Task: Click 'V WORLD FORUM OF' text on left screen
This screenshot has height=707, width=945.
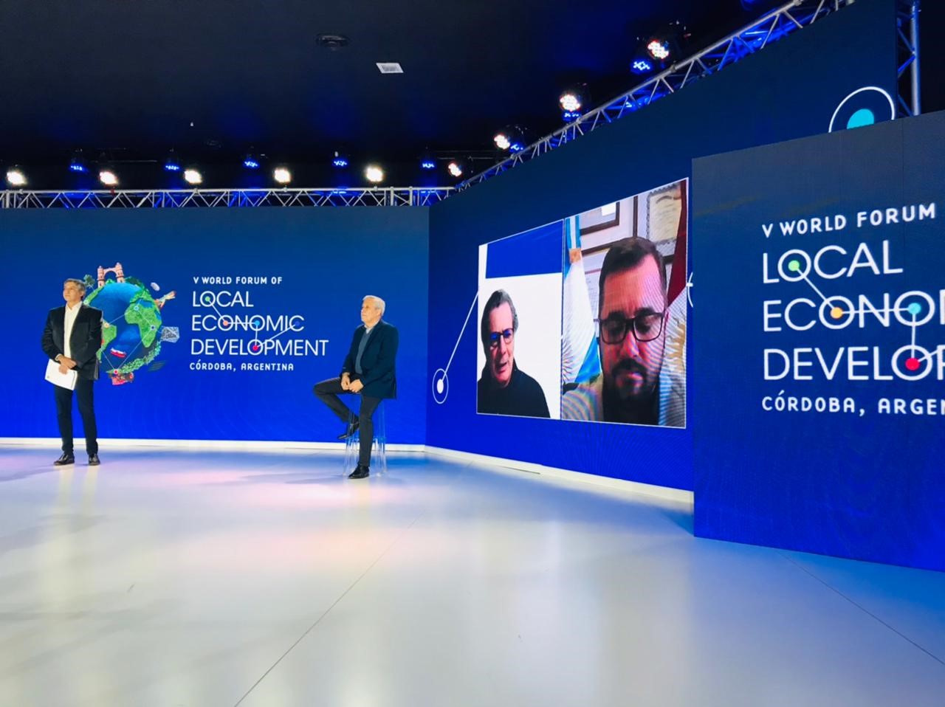Action: point(237,280)
